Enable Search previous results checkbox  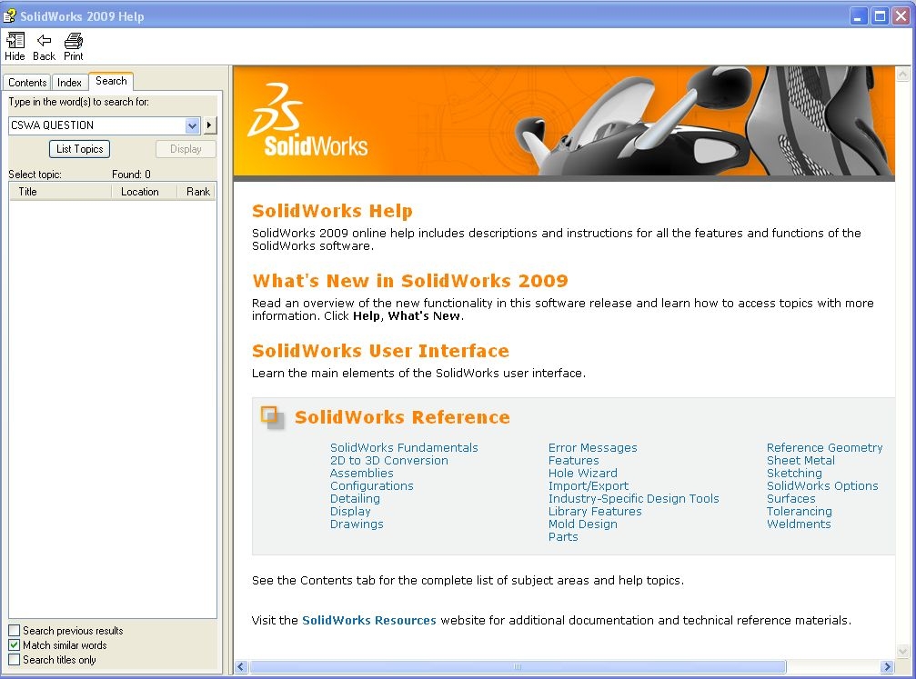coord(15,631)
